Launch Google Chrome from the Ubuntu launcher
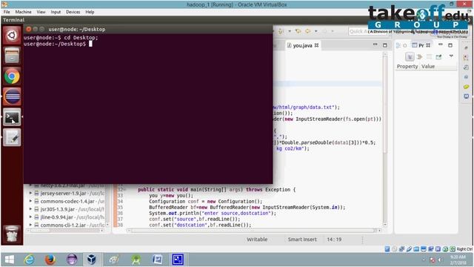 pos(12,76)
